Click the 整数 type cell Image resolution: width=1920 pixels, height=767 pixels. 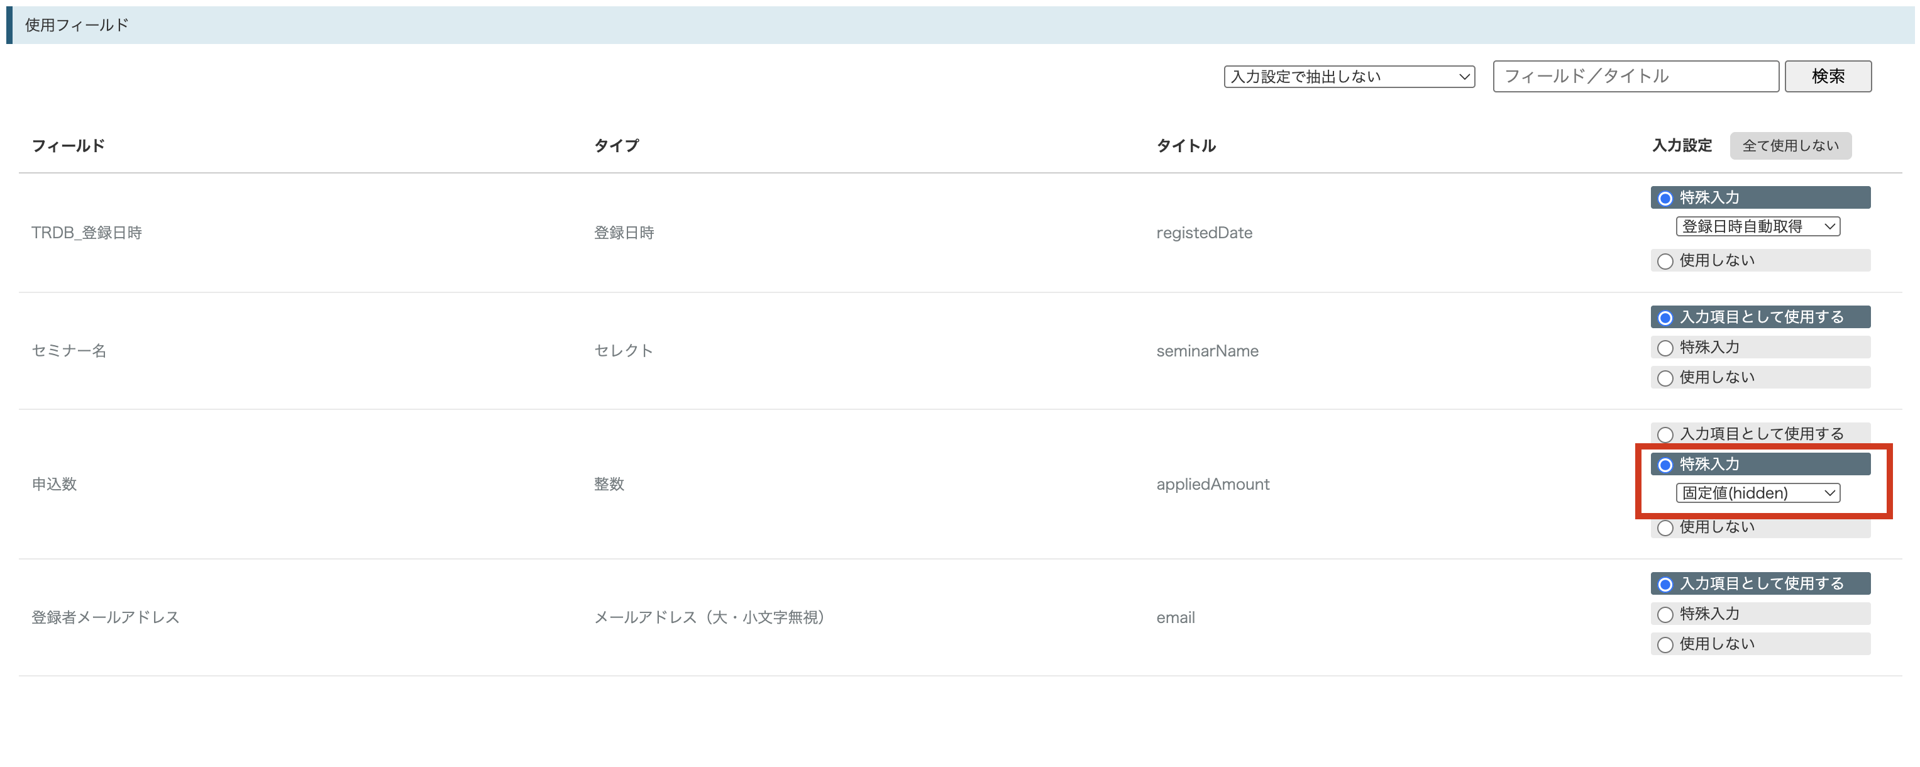(x=609, y=483)
